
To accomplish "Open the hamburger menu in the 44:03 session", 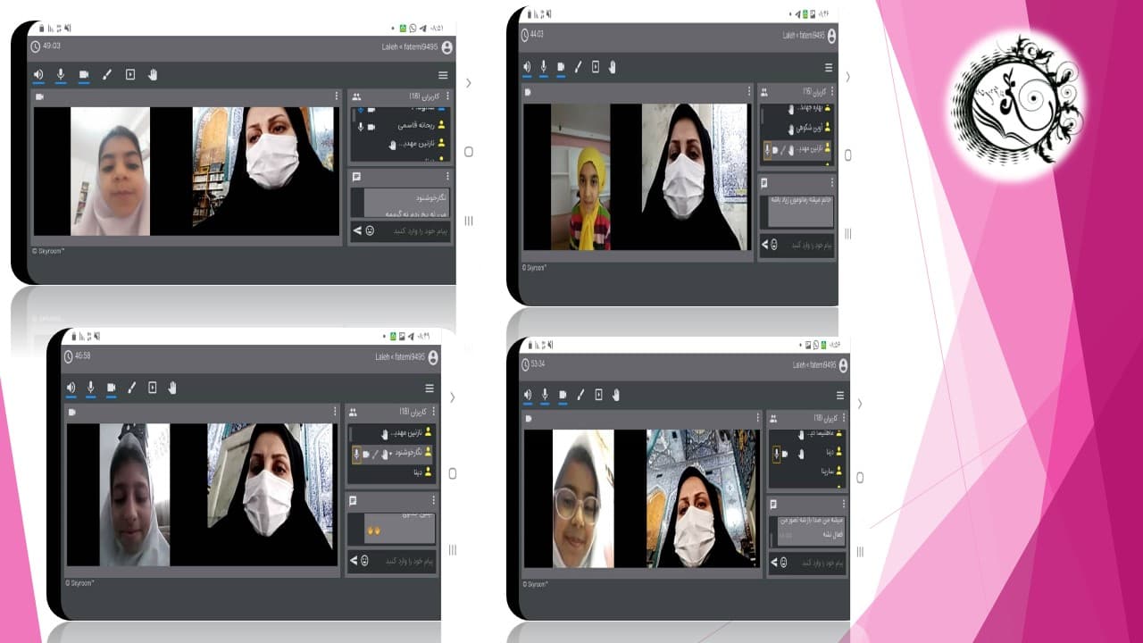I will tap(829, 68).
